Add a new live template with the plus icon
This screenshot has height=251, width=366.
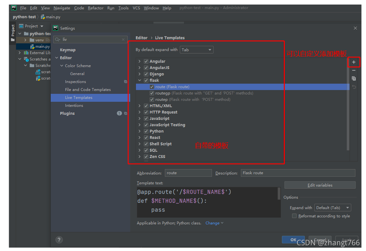pos(353,62)
